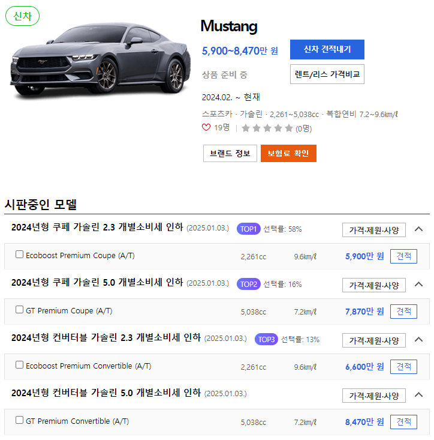View 가격·제원·사양 for 컨버터블 가솔린 2.3

(374, 340)
